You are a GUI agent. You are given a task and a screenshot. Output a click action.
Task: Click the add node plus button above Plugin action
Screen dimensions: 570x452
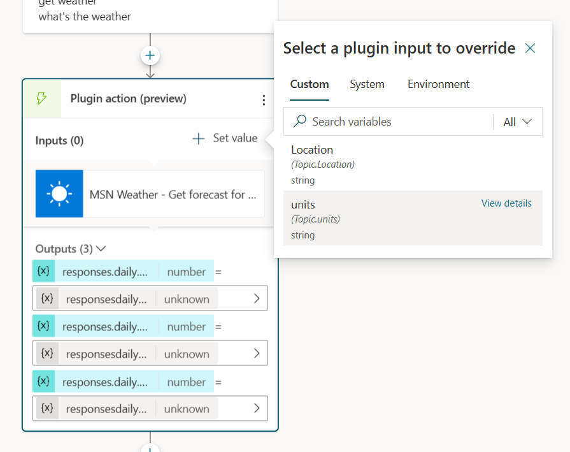pos(150,55)
